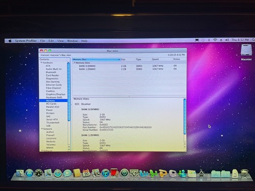
Task: Open the Window menu
Action: [x=72, y=41]
